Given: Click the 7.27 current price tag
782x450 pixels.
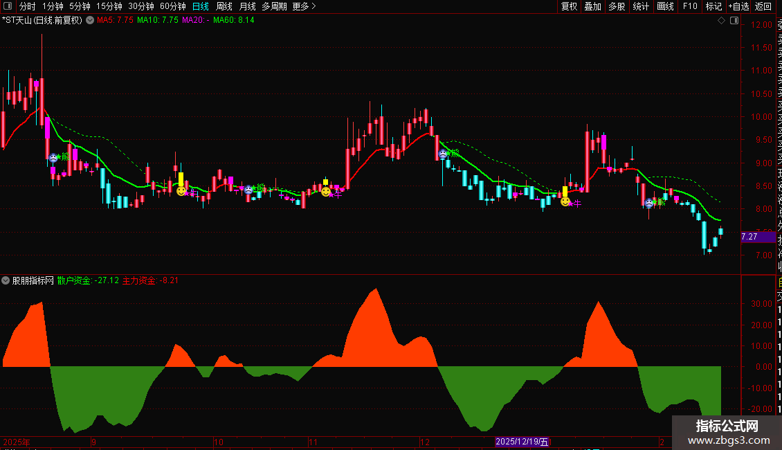Looking at the screenshot, I should coord(758,237).
